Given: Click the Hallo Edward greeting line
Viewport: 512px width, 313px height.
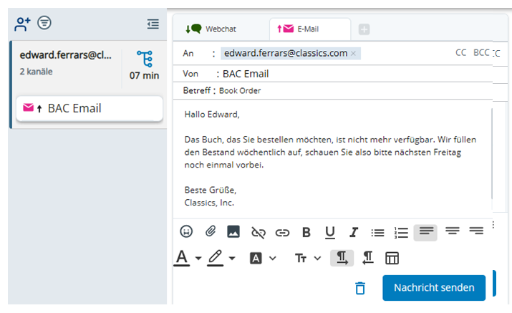Looking at the screenshot, I should tap(212, 115).
